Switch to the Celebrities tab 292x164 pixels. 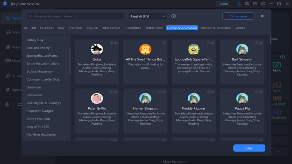click(133, 28)
